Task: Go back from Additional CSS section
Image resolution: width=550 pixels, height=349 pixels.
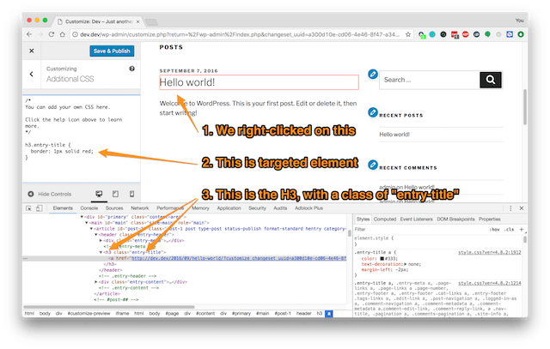Action: 32,74
